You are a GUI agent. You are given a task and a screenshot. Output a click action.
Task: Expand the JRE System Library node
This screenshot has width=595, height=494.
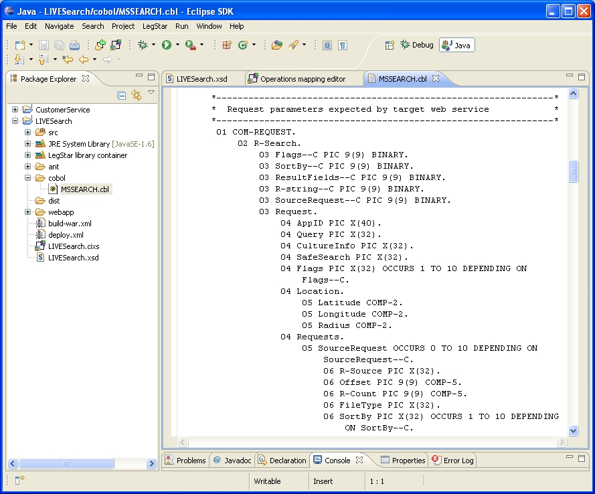click(x=27, y=143)
